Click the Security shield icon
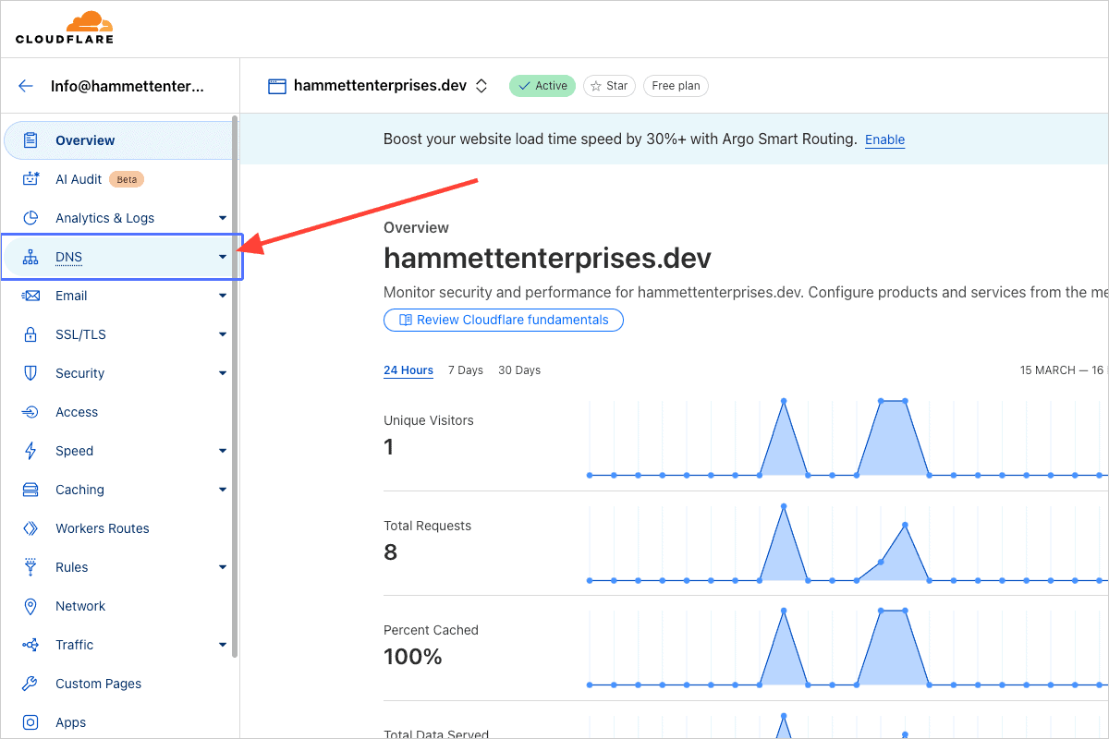Image resolution: width=1109 pixels, height=739 pixels. click(30, 373)
